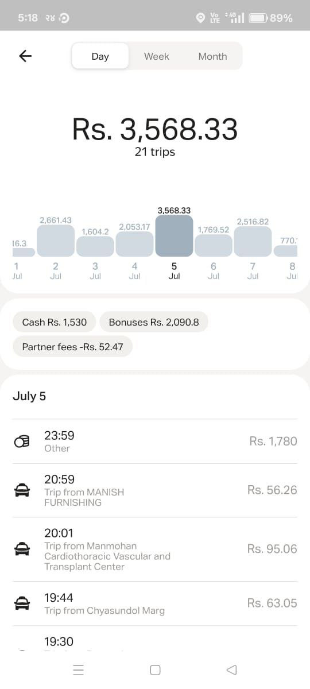Tap the Android back triangle icon

pyautogui.click(x=231, y=670)
